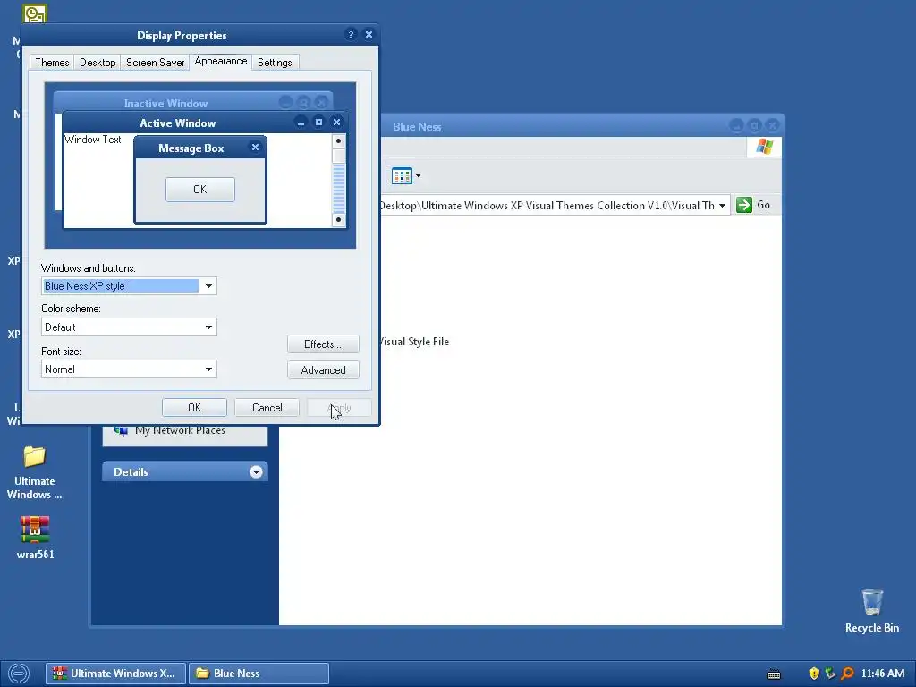Click the Effects... button

[323, 344]
